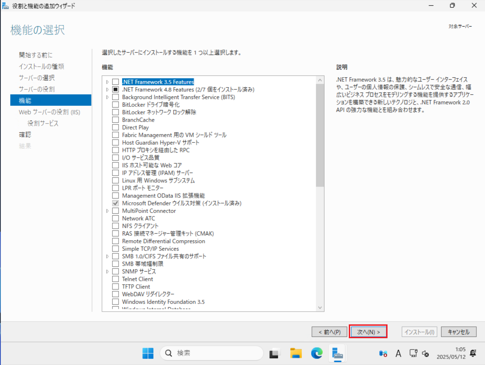Click the search magnifier icon in the taskbar
The width and height of the screenshot is (485, 365).
coord(168,353)
